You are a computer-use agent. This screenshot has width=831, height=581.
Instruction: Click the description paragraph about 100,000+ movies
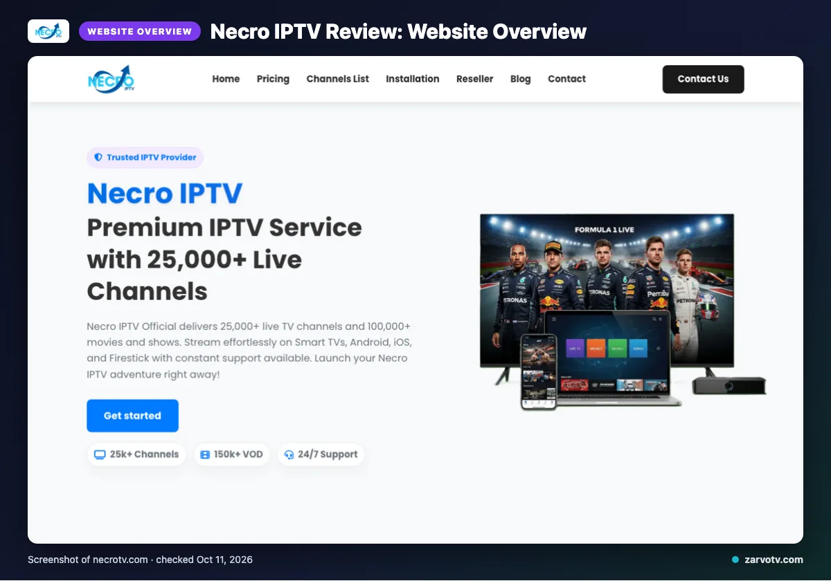250,350
